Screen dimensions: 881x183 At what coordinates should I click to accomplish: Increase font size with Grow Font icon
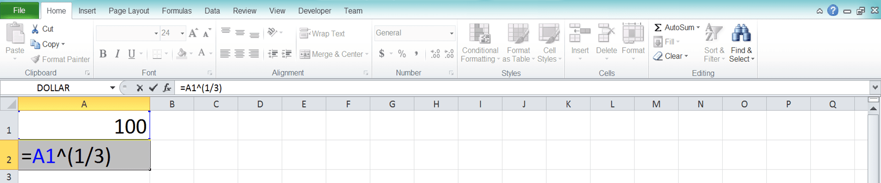click(x=193, y=33)
